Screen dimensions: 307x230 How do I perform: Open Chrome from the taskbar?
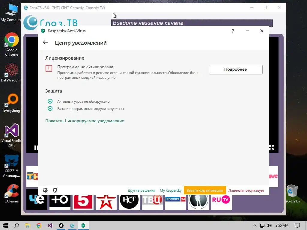click(x=39, y=226)
